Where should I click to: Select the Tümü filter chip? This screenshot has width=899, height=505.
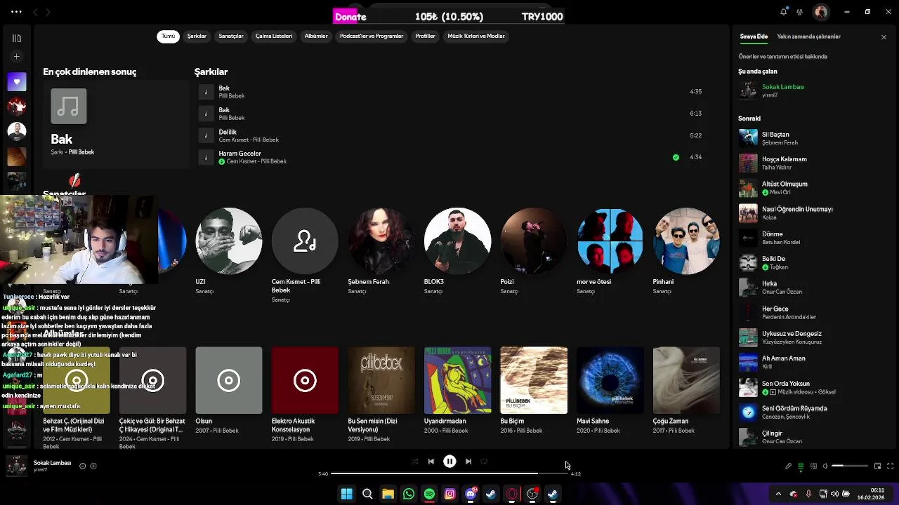pyautogui.click(x=168, y=36)
